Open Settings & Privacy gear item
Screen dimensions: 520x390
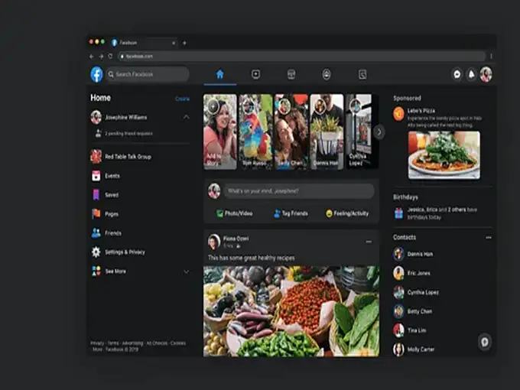96,252
